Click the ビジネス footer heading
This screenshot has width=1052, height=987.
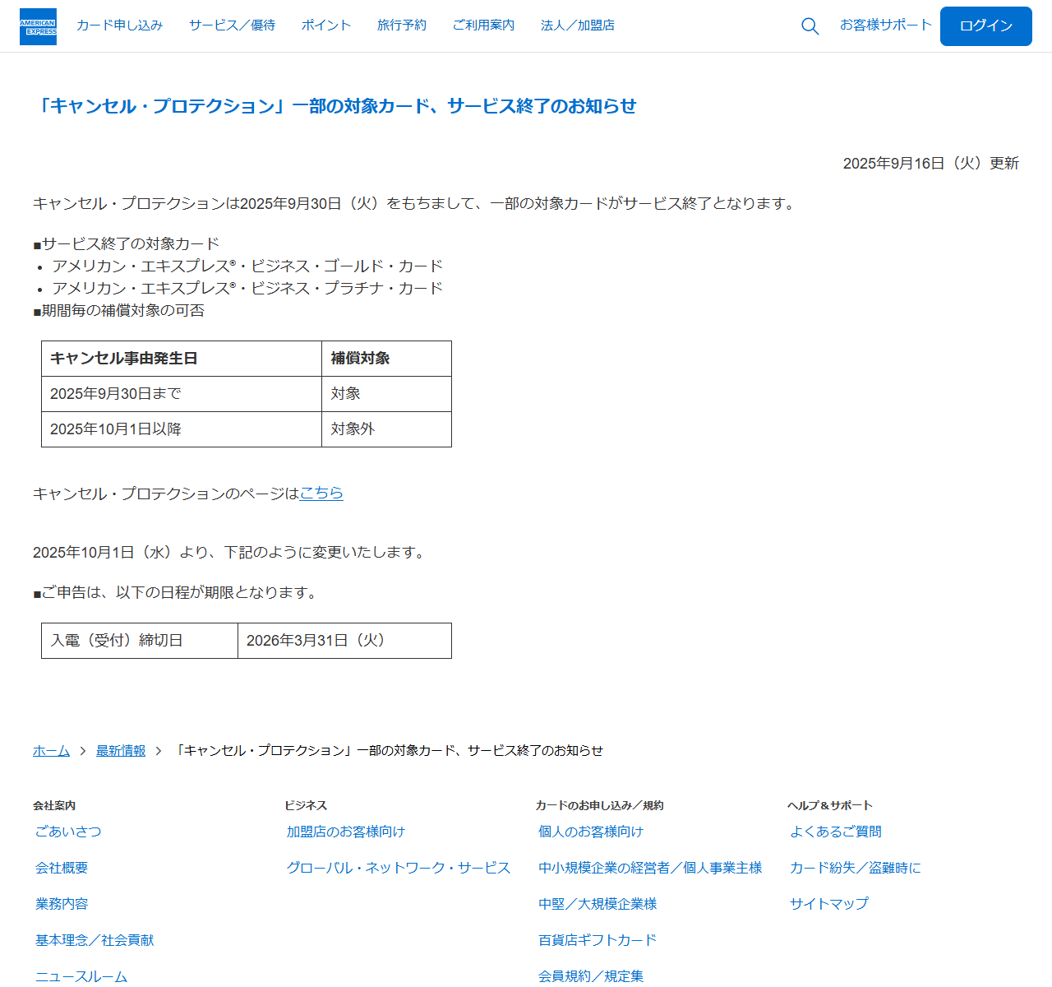(306, 806)
